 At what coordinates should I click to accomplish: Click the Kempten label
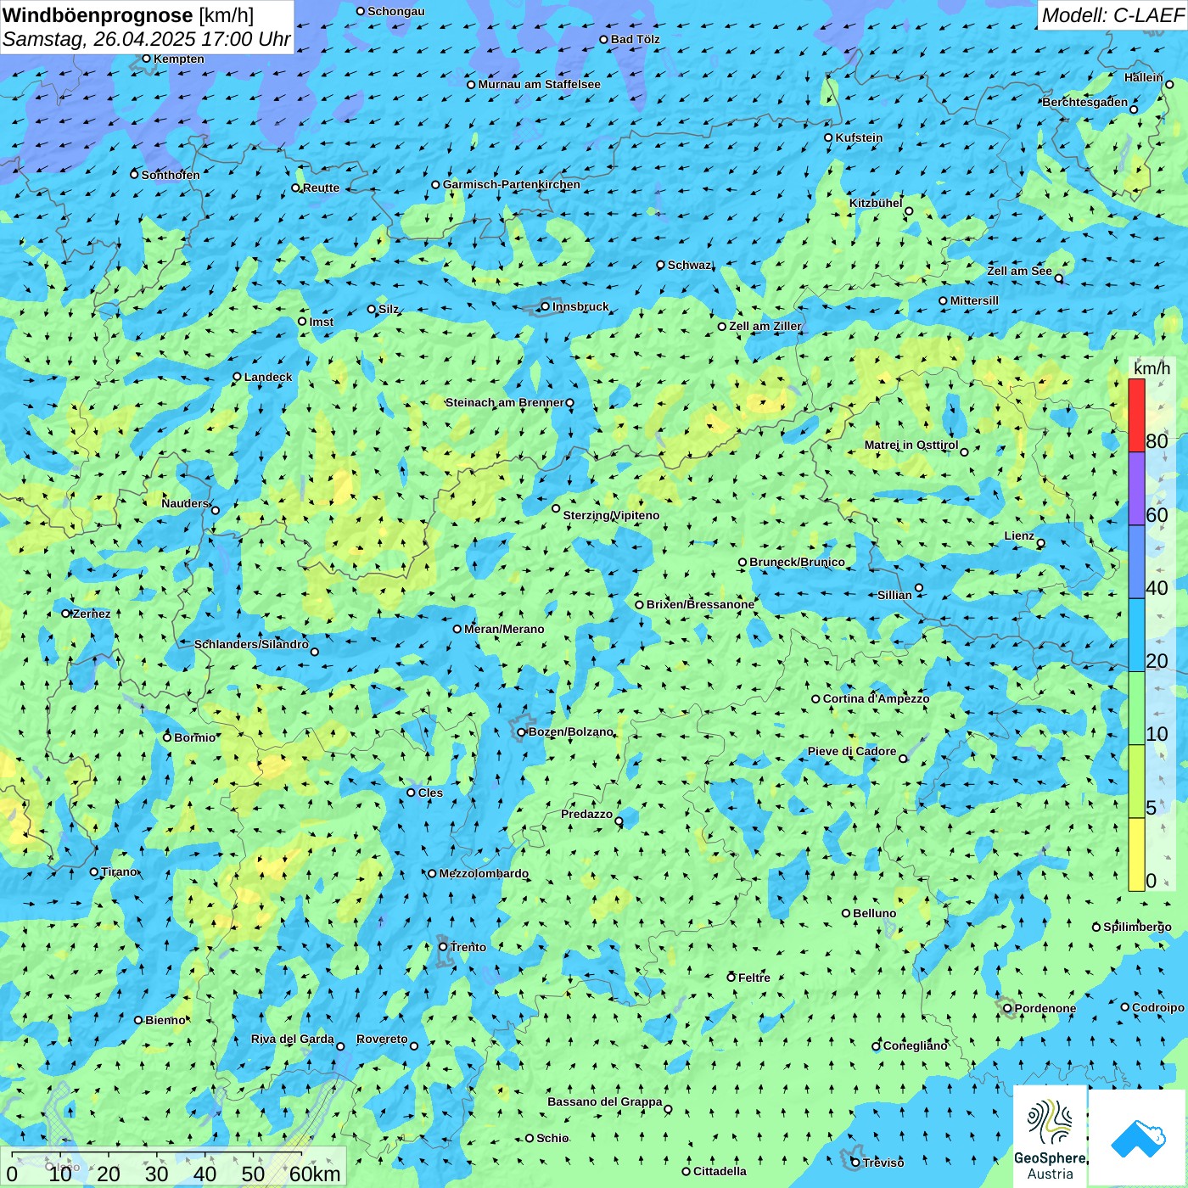tap(179, 59)
